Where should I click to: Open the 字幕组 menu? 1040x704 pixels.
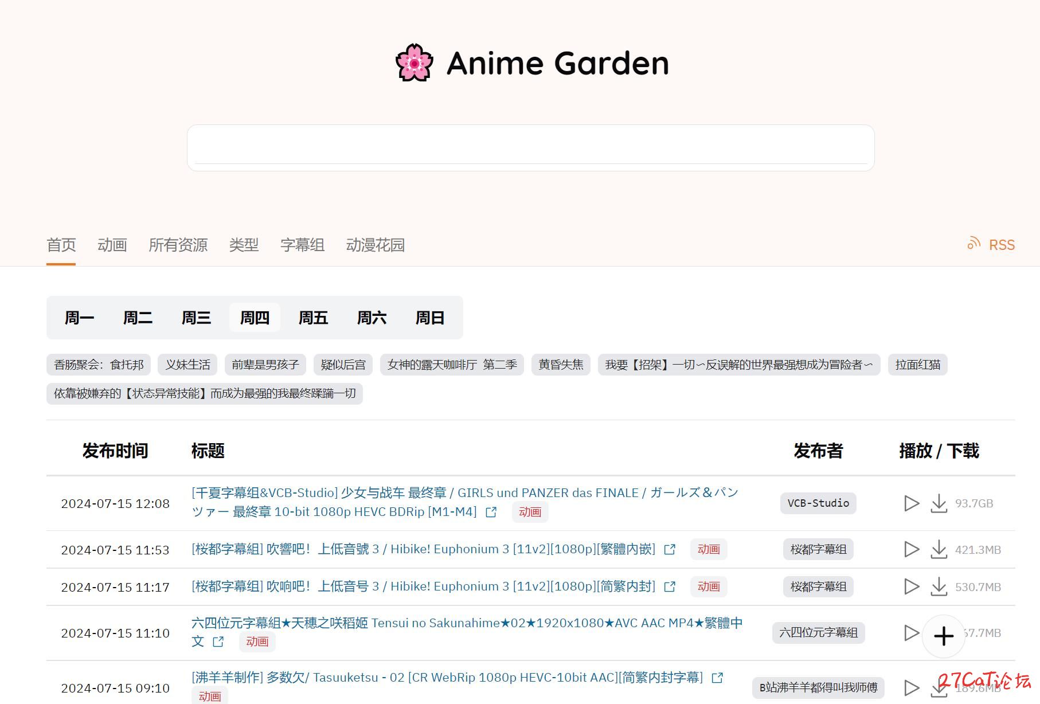(x=302, y=245)
